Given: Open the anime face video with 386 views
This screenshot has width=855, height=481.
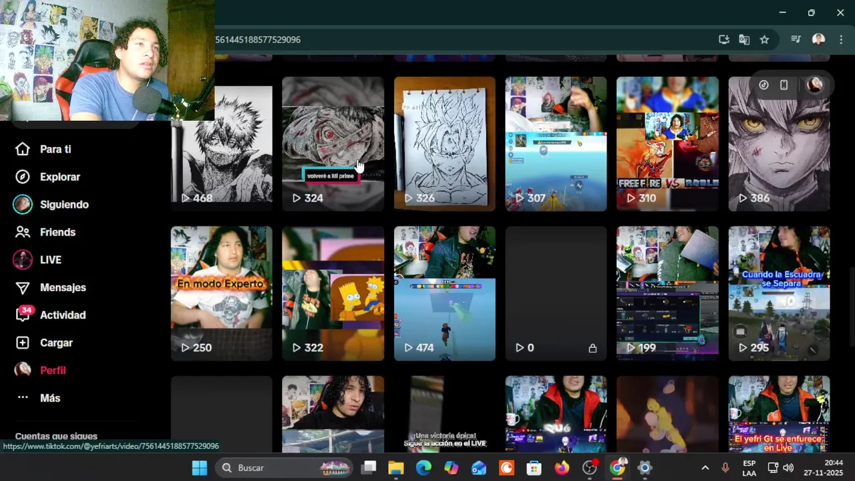Looking at the screenshot, I should click(x=780, y=144).
